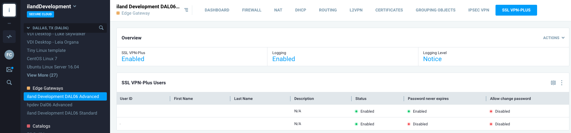
Task: Click the left rail search icon
Action: pyautogui.click(x=9, y=83)
